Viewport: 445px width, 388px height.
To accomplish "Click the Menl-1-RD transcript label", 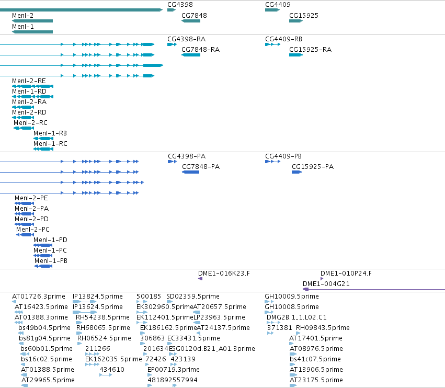I will (29, 92).
